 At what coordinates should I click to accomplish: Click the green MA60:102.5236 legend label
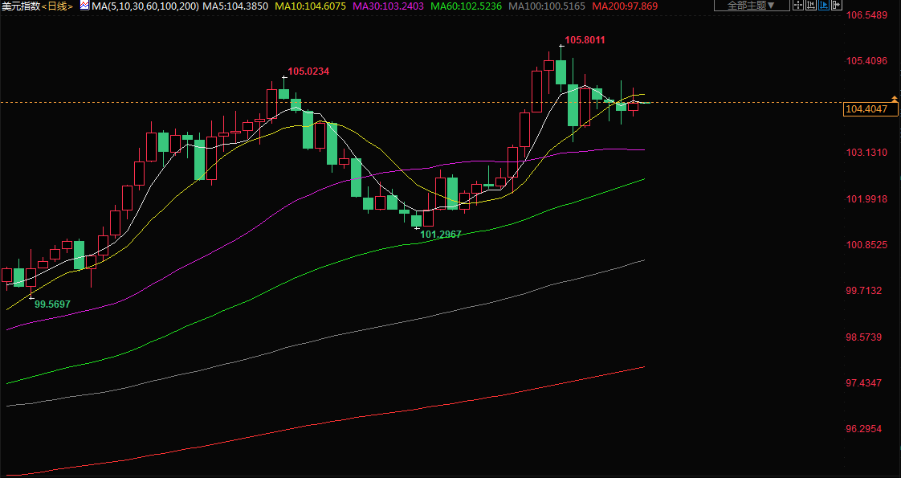[x=467, y=6]
